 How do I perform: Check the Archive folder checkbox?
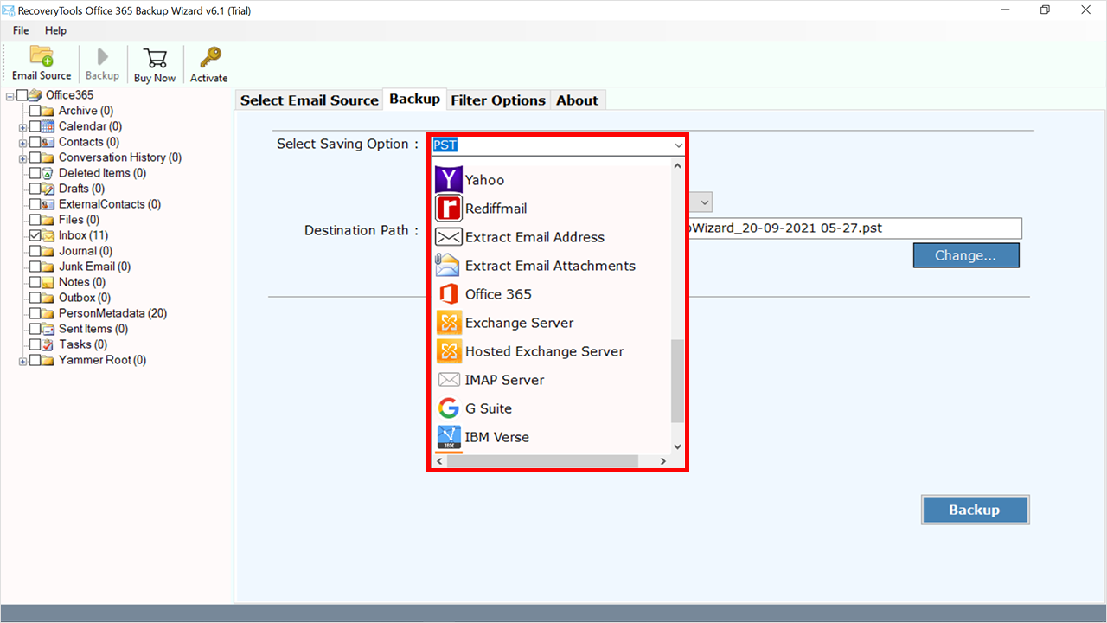[x=35, y=111]
